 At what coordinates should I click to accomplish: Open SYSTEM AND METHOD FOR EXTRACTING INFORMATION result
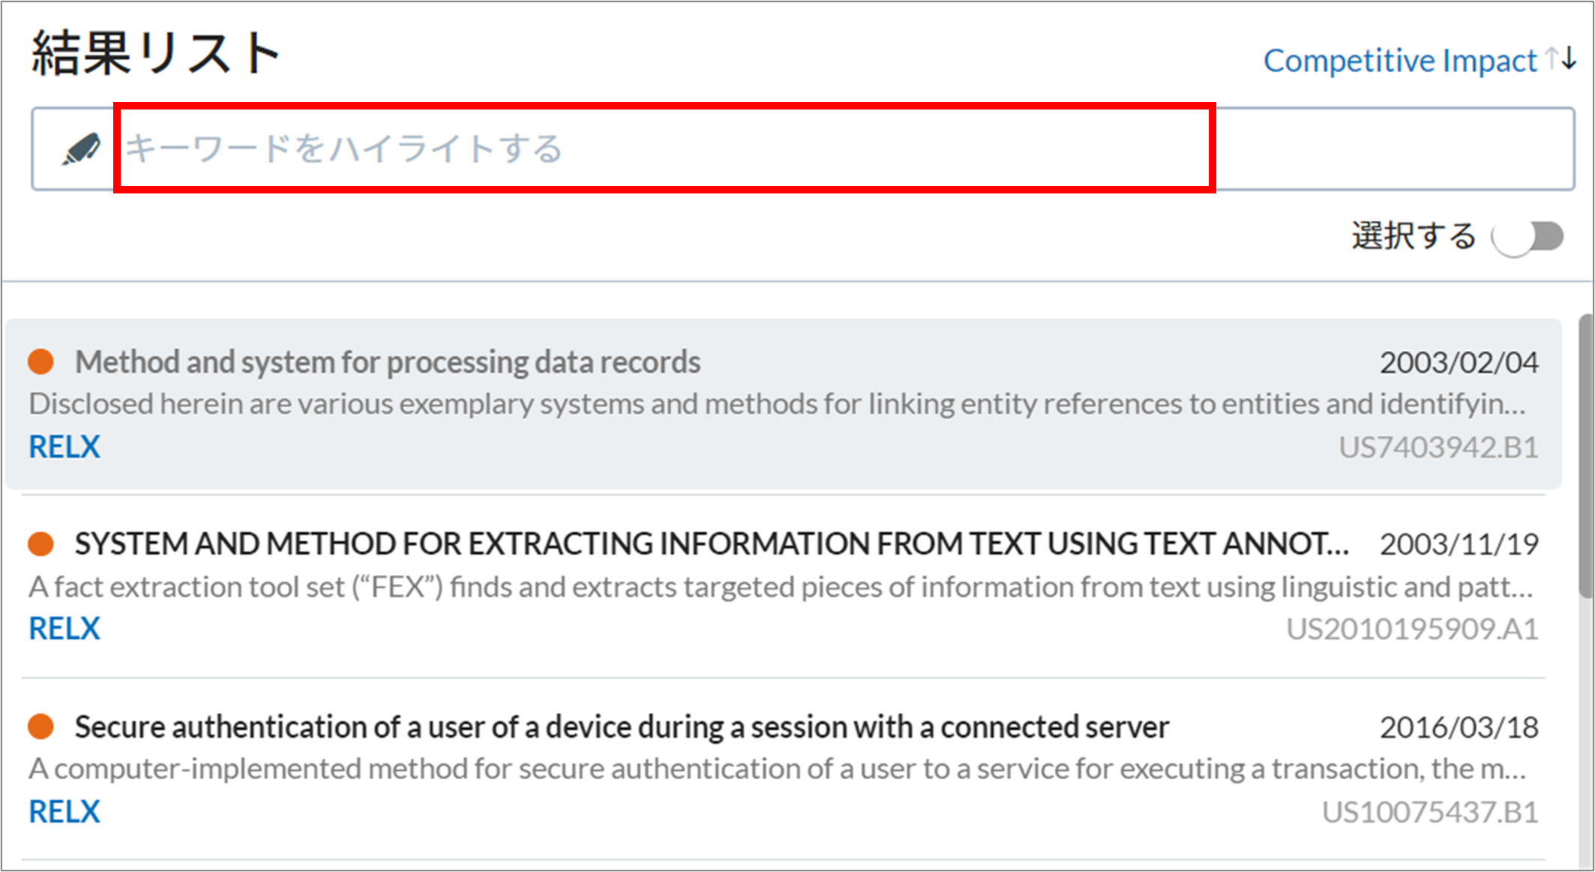click(712, 544)
